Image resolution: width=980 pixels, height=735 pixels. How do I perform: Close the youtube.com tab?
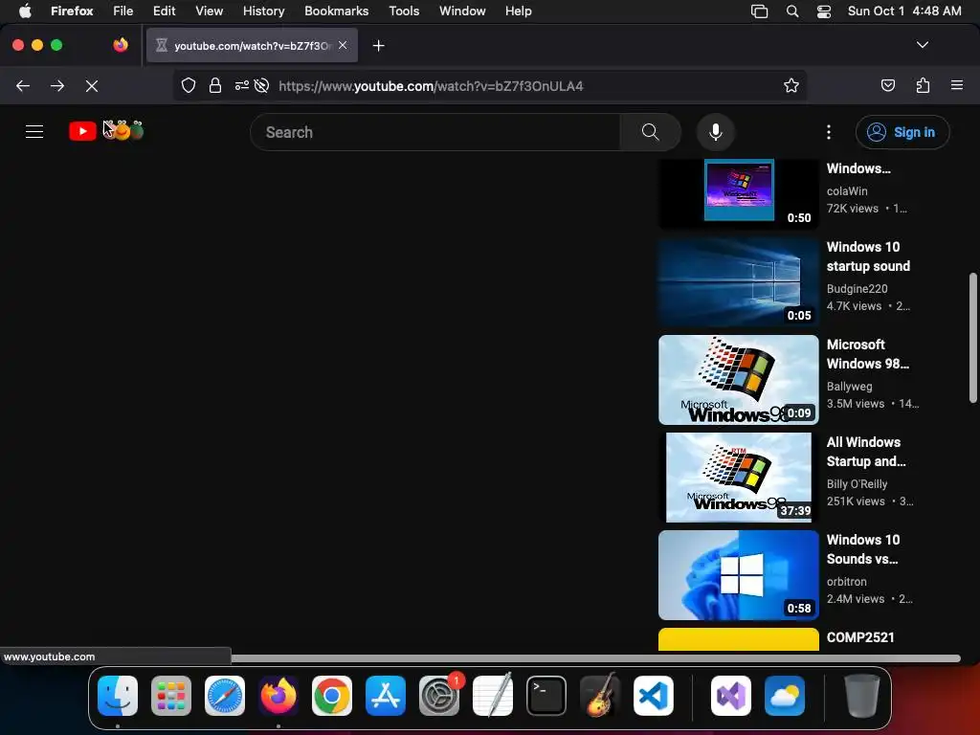point(343,45)
